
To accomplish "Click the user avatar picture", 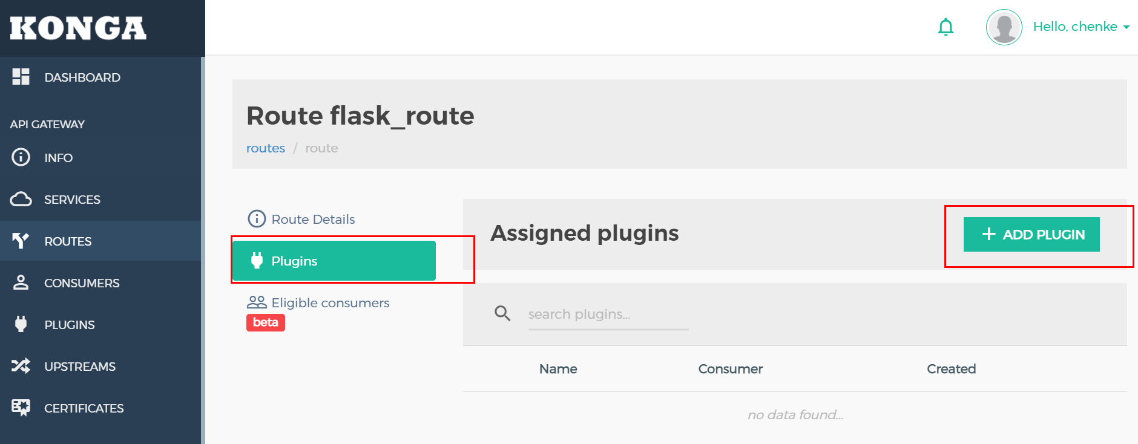I will [1004, 27].
